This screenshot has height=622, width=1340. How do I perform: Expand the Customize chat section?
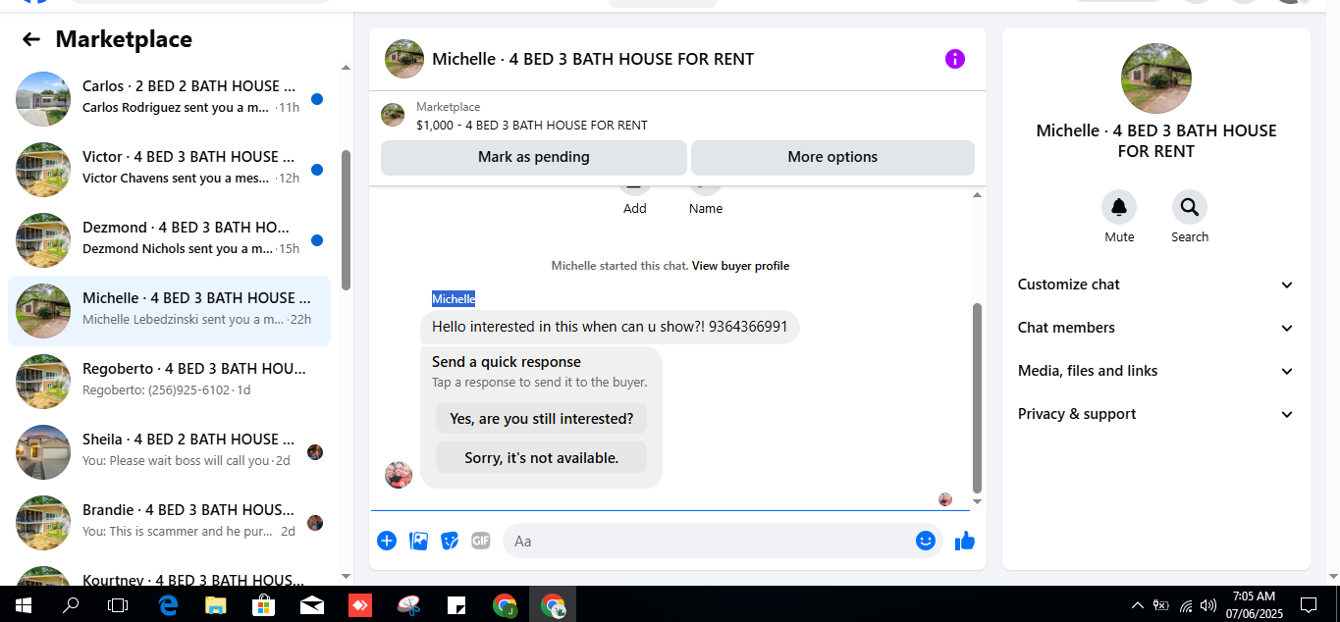1156,285
